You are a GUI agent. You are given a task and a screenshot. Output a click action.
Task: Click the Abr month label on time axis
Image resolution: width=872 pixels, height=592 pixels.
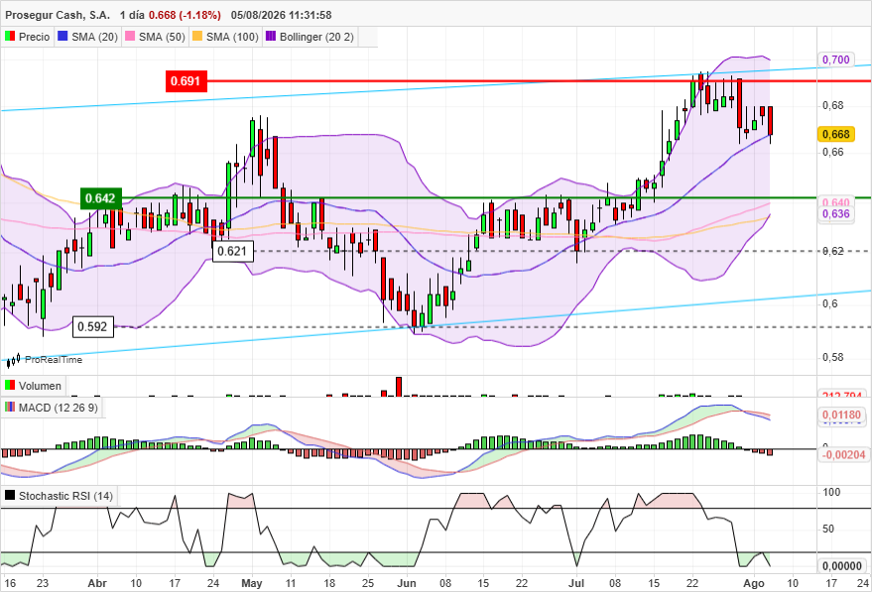point(97,583)
